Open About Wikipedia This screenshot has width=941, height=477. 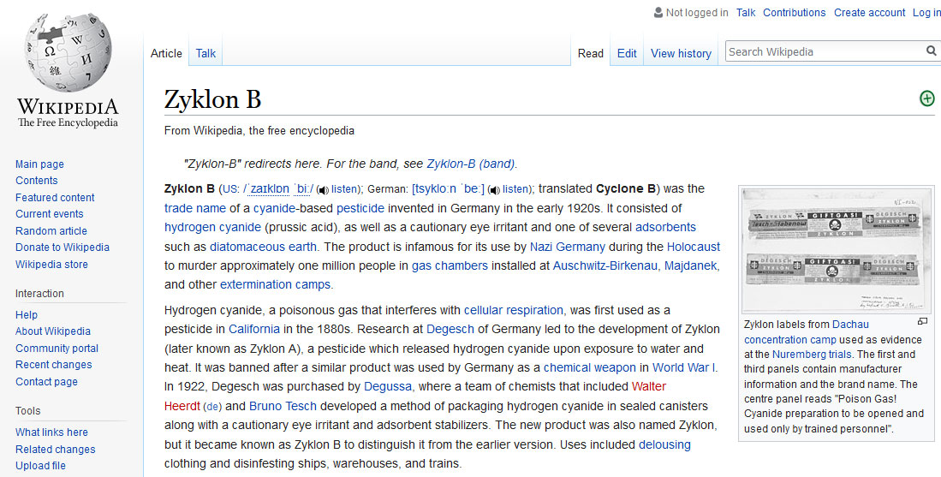click(x=53, y=331)
